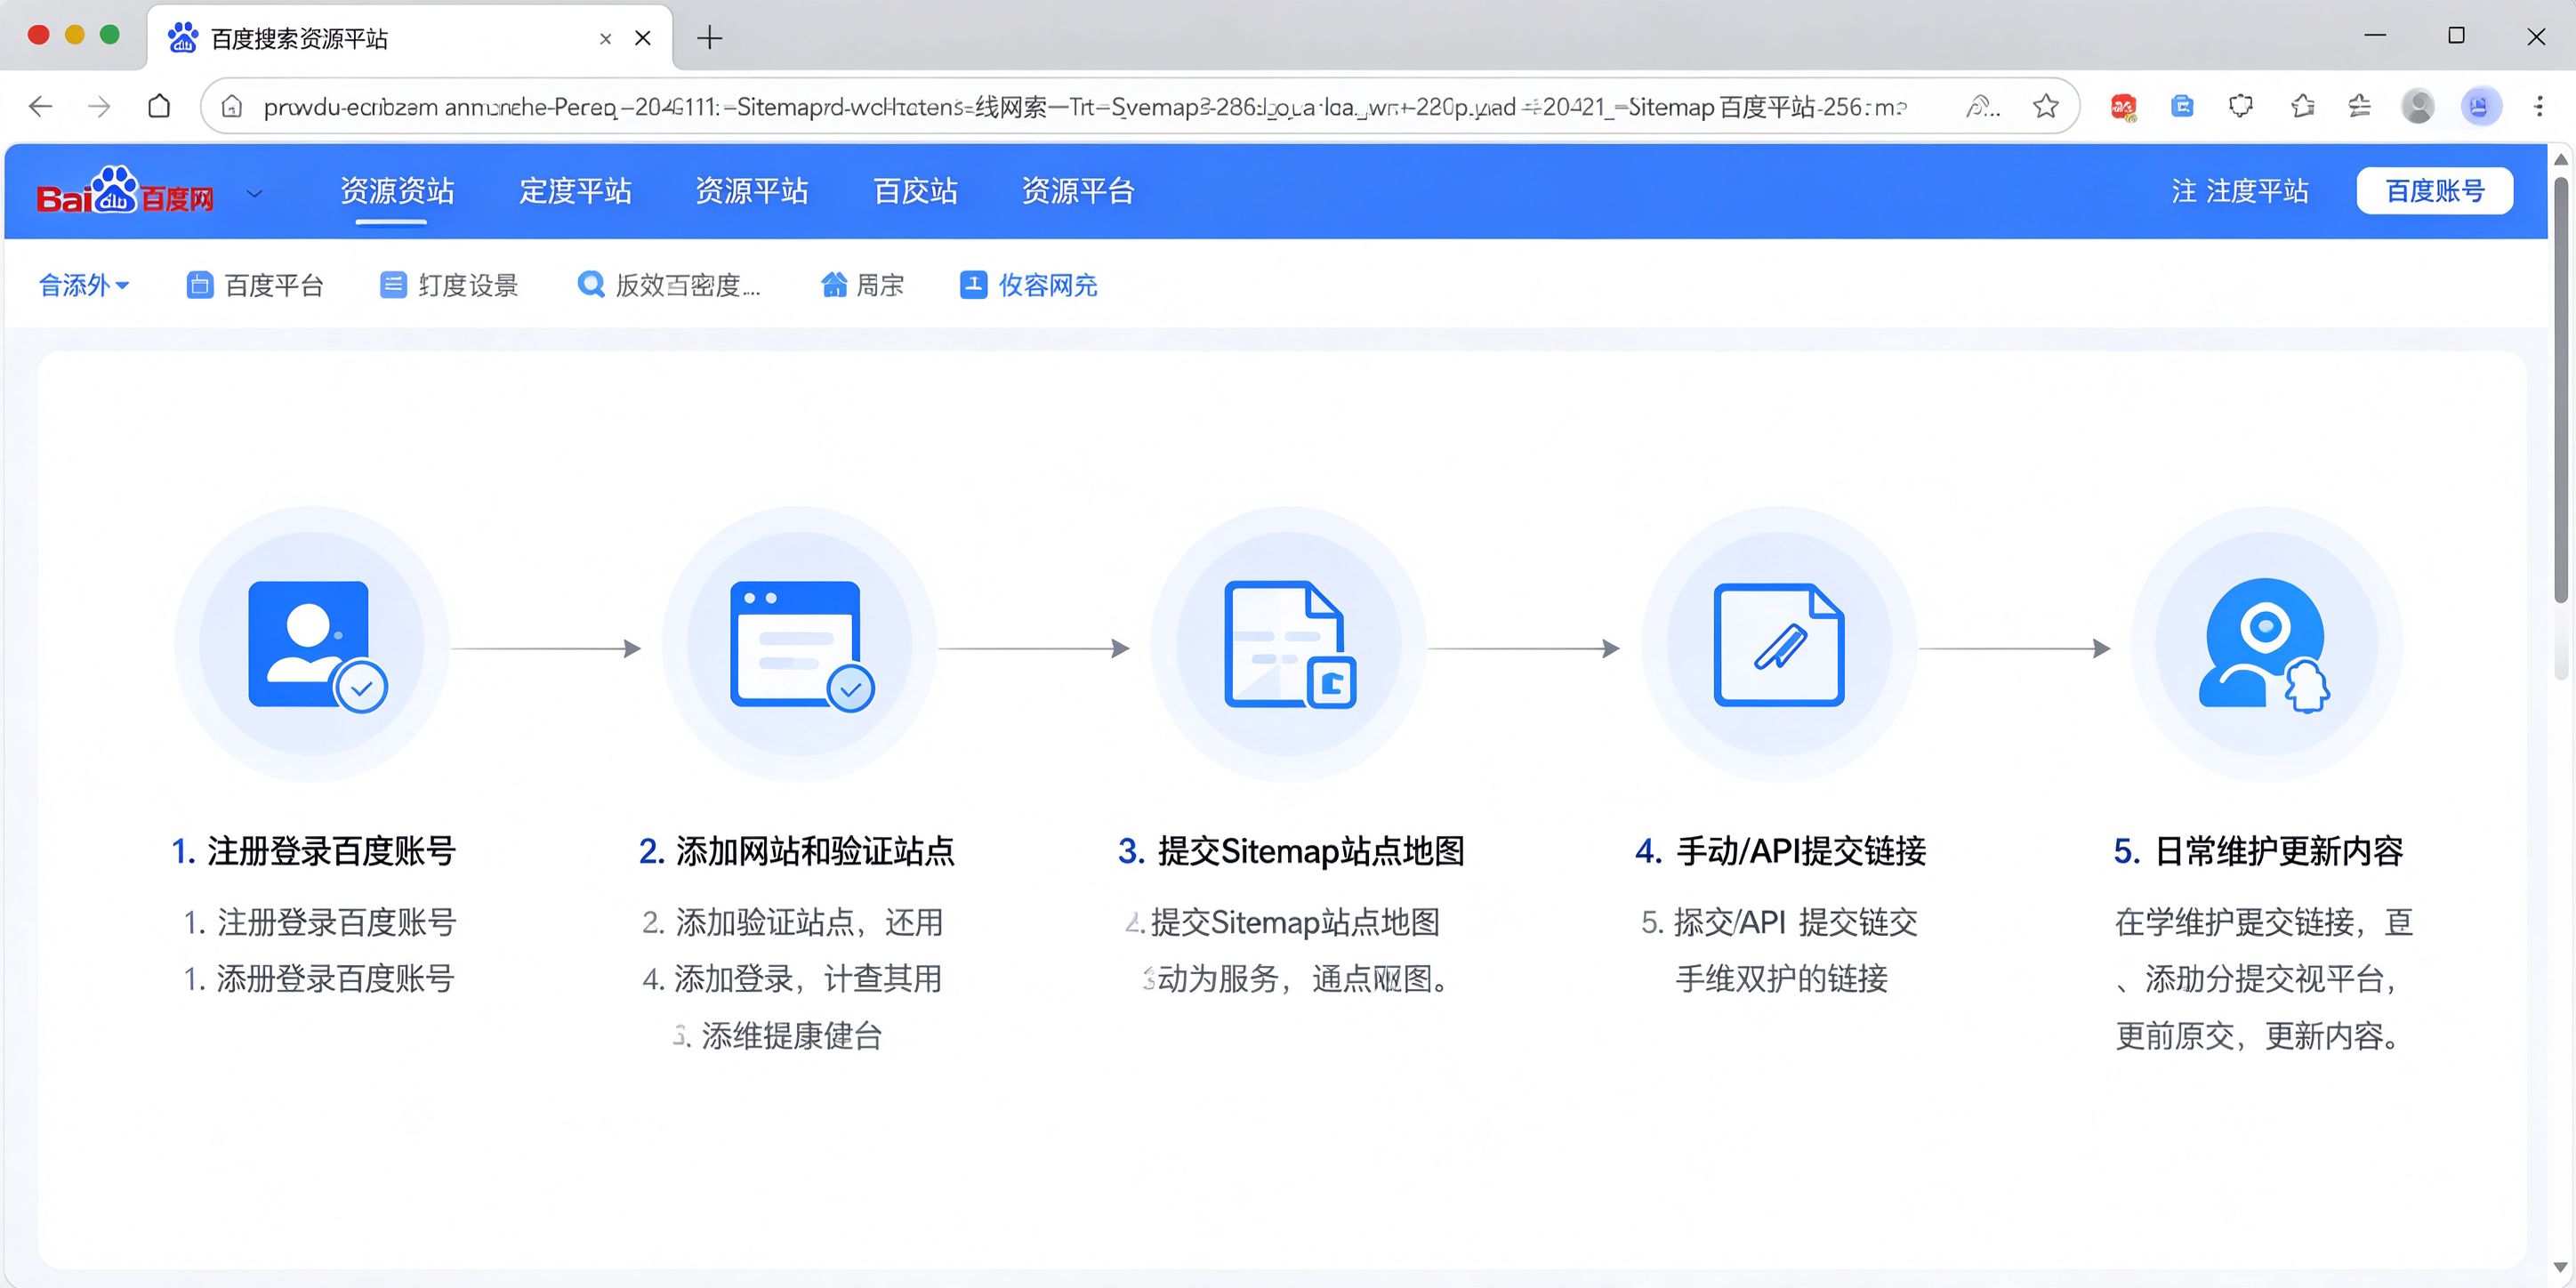
Task: Click the calendar icon beside 百度平台
Action: 200,285
